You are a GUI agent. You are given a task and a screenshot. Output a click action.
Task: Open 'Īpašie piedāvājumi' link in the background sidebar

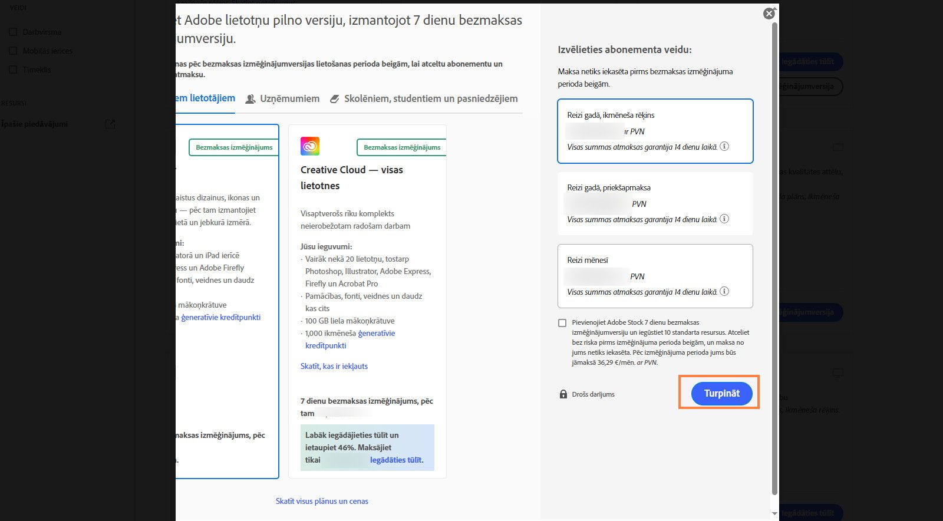tap(35, 124)
